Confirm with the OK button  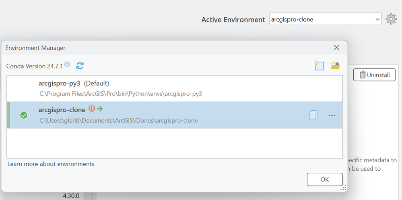[x=324, y=180]
